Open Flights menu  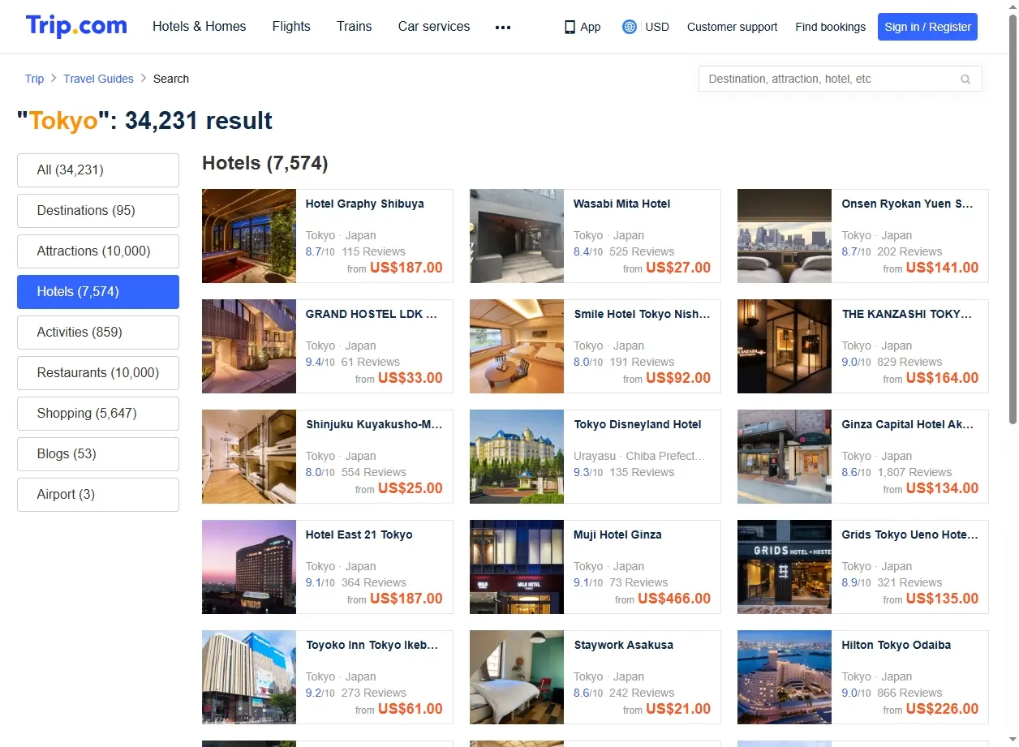click(291, 26)
